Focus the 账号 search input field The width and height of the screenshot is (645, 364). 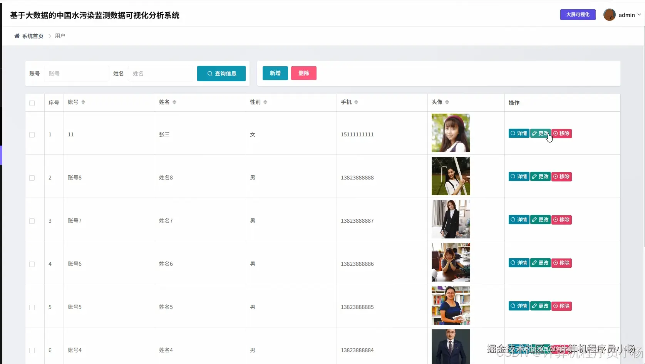click(x=77, y=73)
